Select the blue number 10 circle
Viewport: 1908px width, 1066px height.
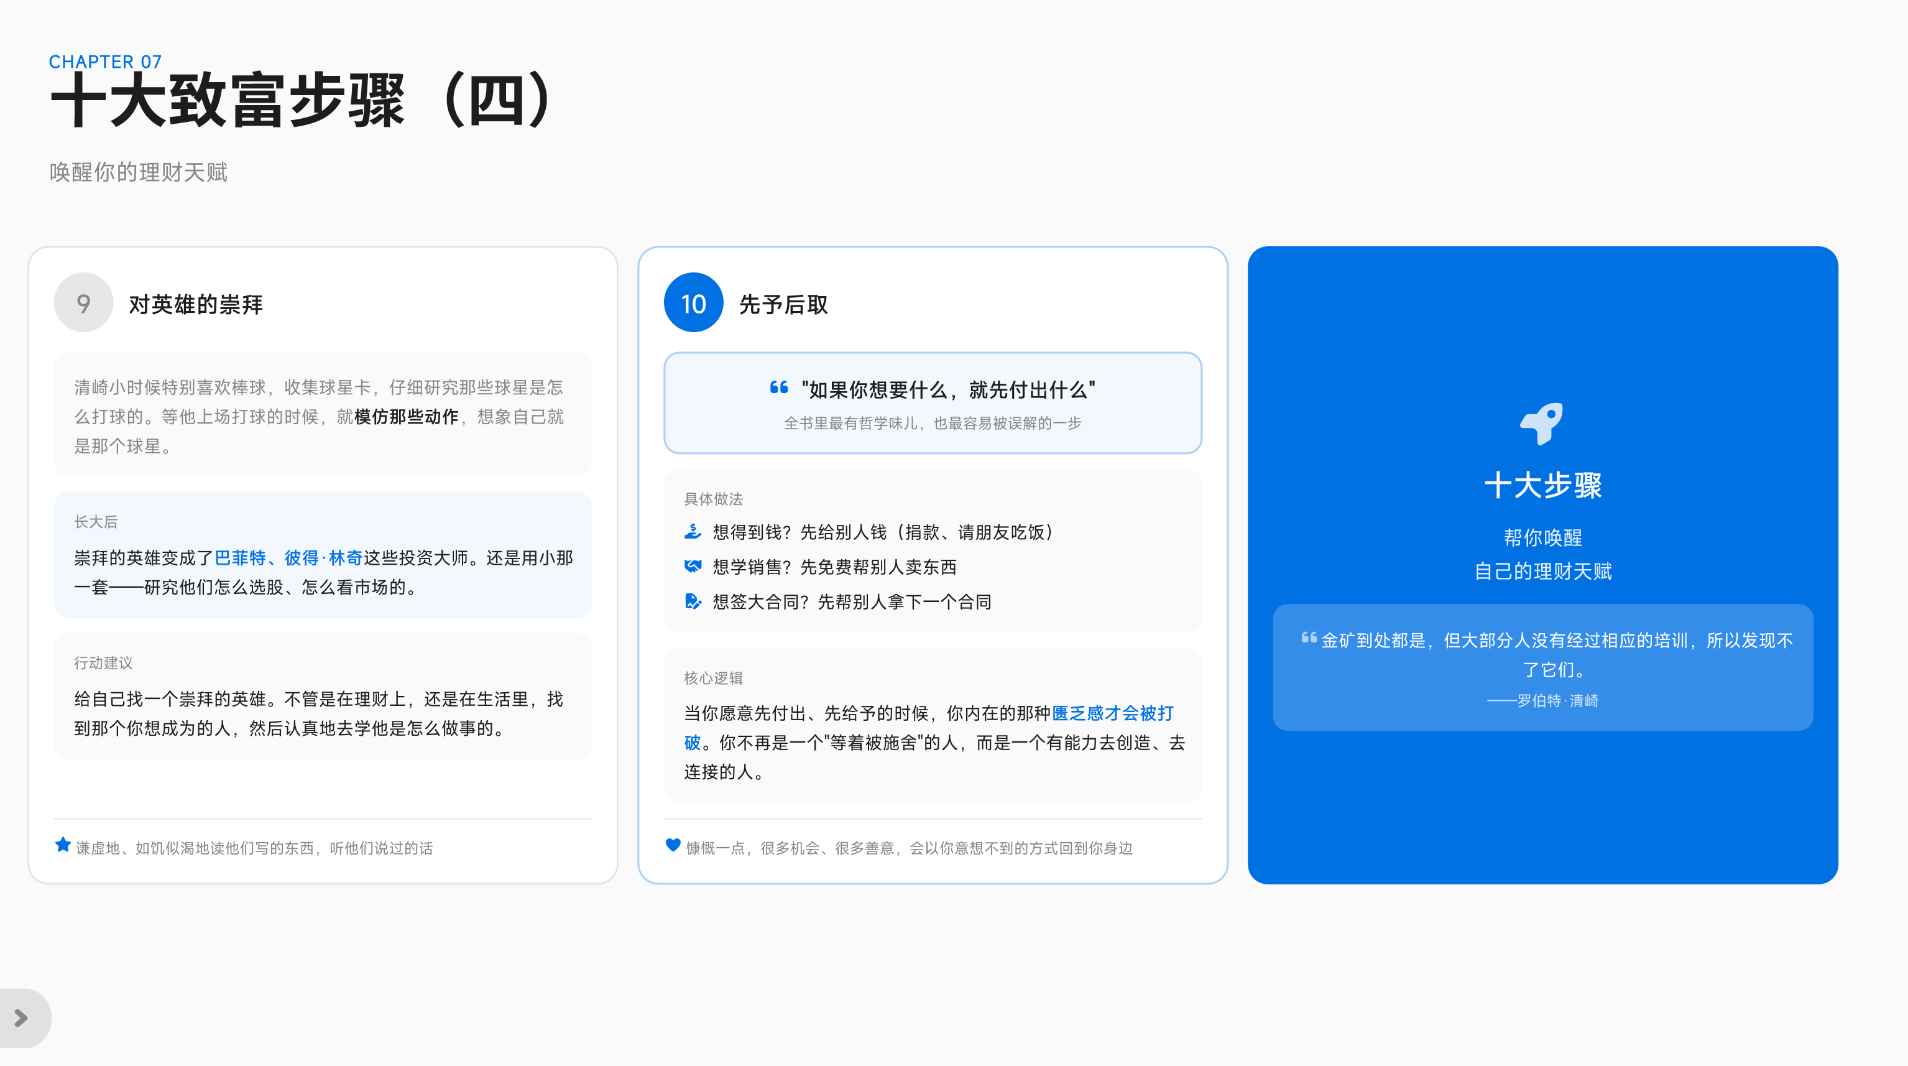pyautogui.click(x=693, y=302)
